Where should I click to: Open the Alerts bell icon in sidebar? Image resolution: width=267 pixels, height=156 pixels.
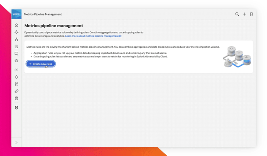tap(16, 77)
